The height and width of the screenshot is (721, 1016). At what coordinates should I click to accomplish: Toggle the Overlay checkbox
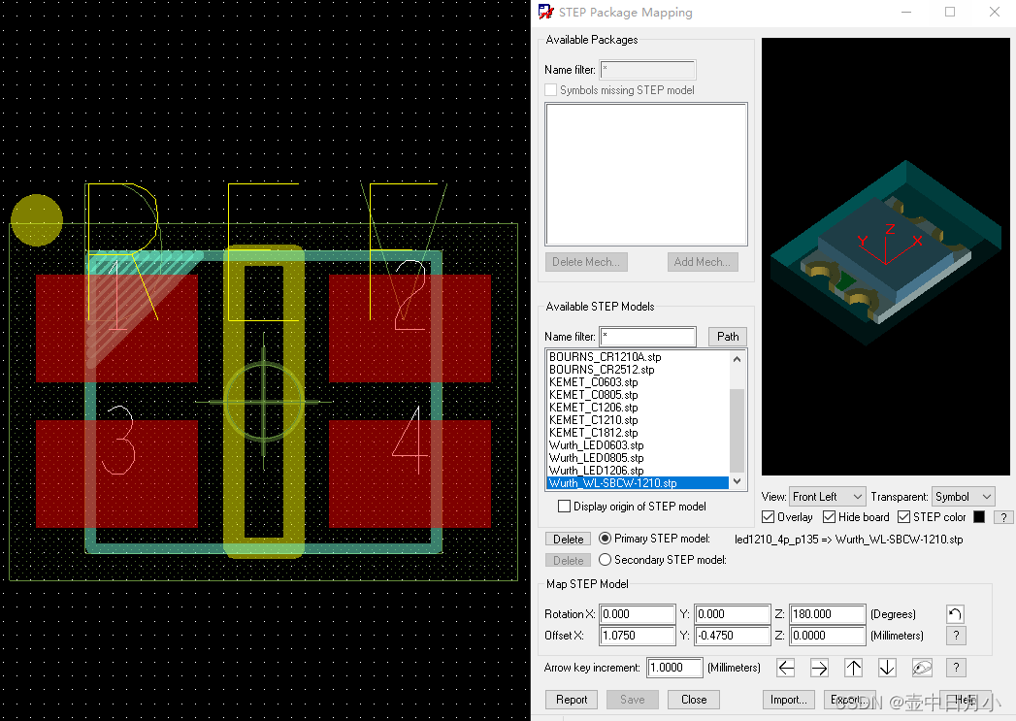(770, 516)
